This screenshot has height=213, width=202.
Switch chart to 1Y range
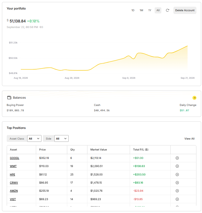(x=150, y=10)
